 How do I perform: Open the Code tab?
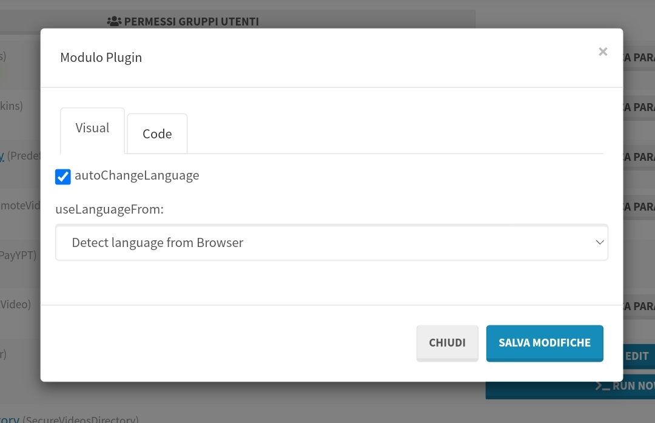coord(157,134)
